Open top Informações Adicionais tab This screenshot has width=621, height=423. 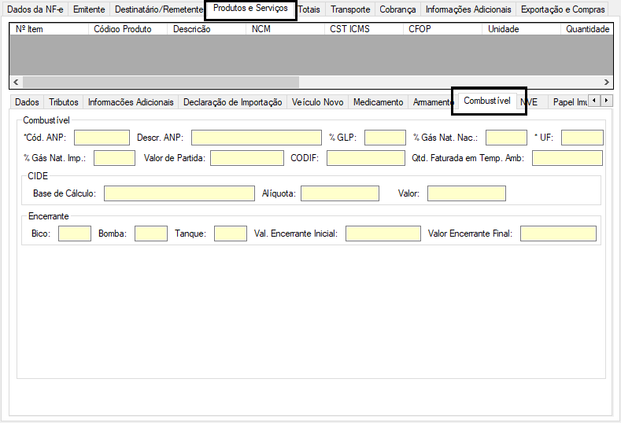(468, 9)
